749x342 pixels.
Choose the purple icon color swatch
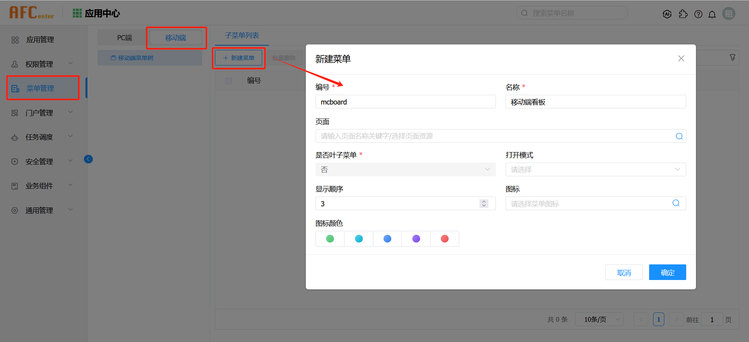[416, 239]
